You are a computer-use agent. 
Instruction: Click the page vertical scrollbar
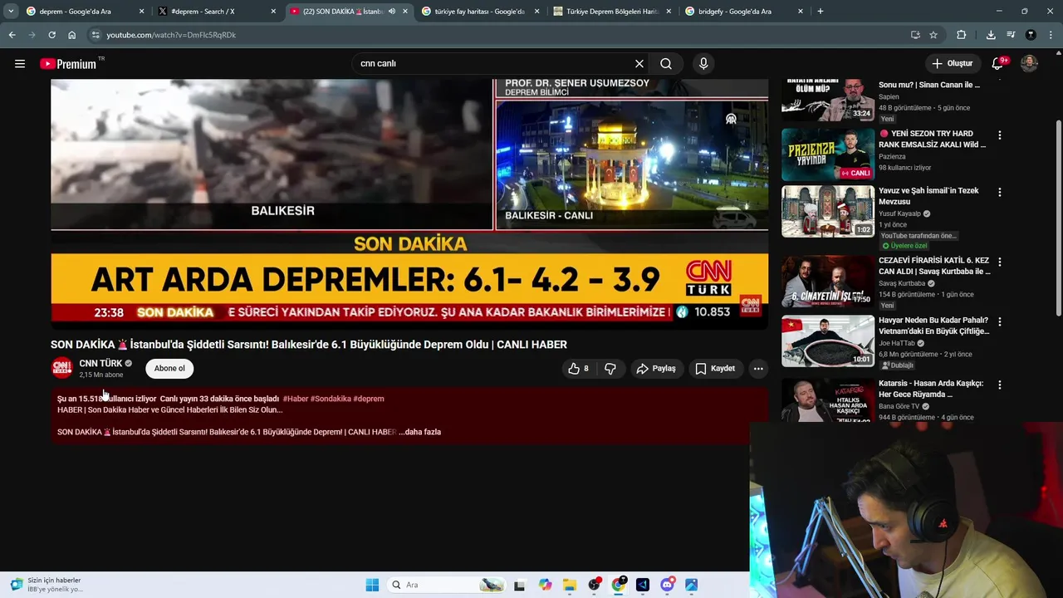click(1058, 218)
